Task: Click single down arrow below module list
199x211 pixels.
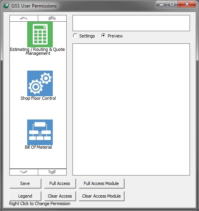Action: 24,172
